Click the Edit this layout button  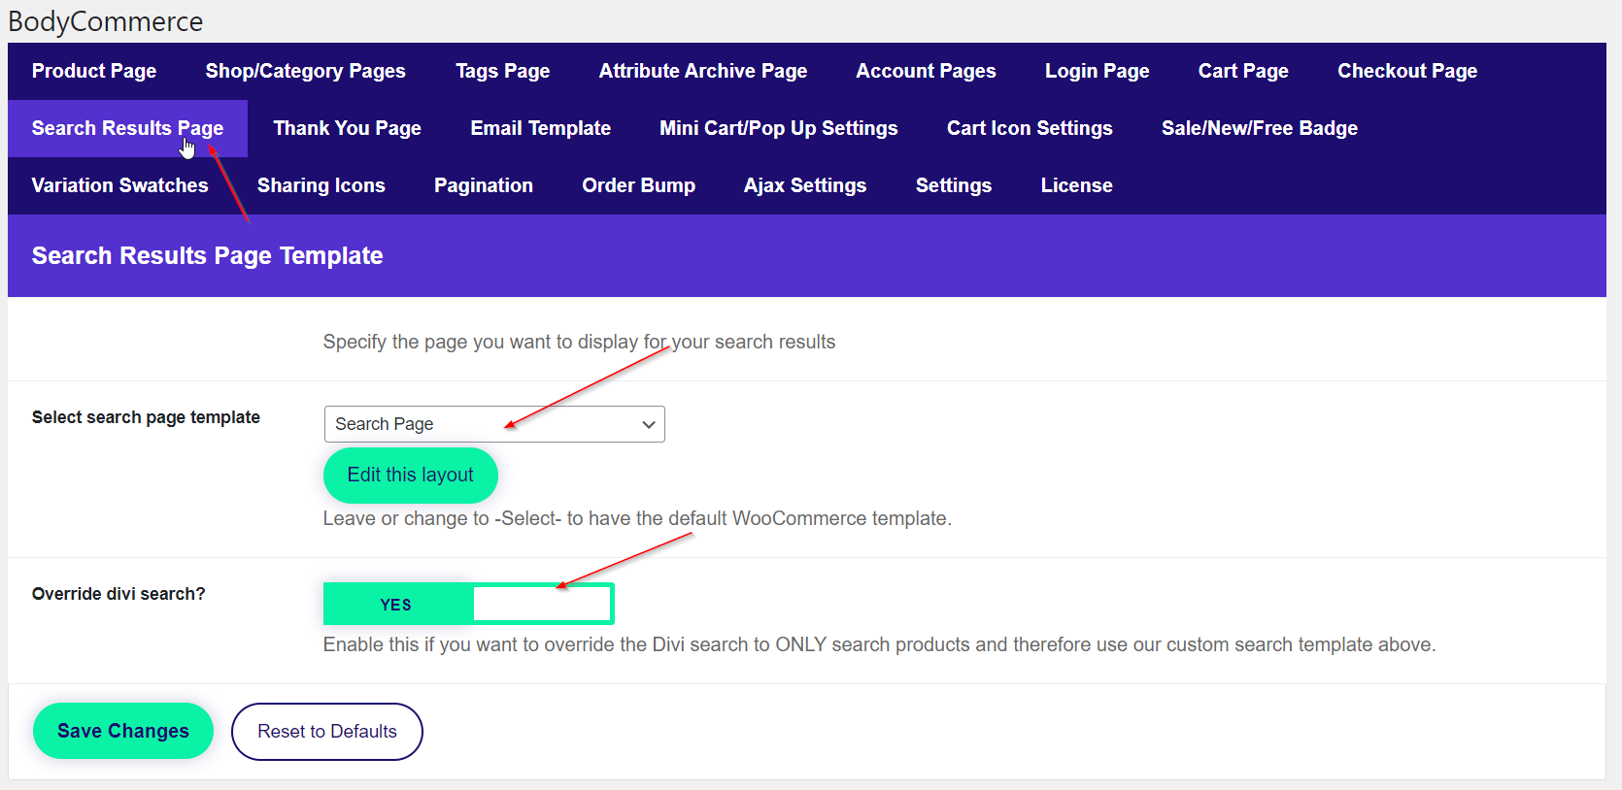411,475
